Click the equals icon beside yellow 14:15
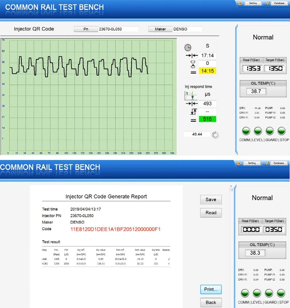The height and width of the screenshot is (308, 290). (194, 72)
